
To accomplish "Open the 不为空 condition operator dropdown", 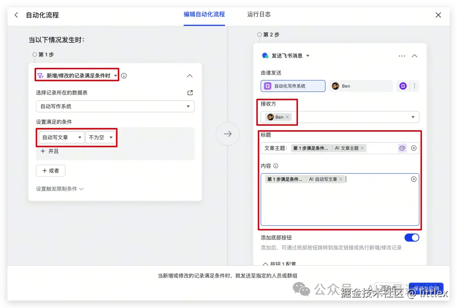I will coord(101,137).
